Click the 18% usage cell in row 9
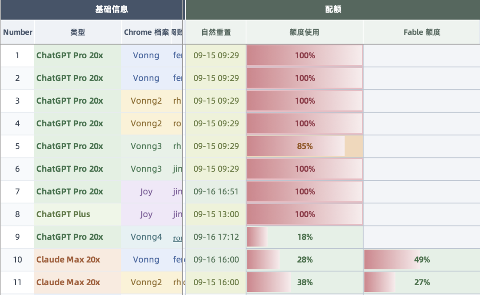 click(304, 237)
